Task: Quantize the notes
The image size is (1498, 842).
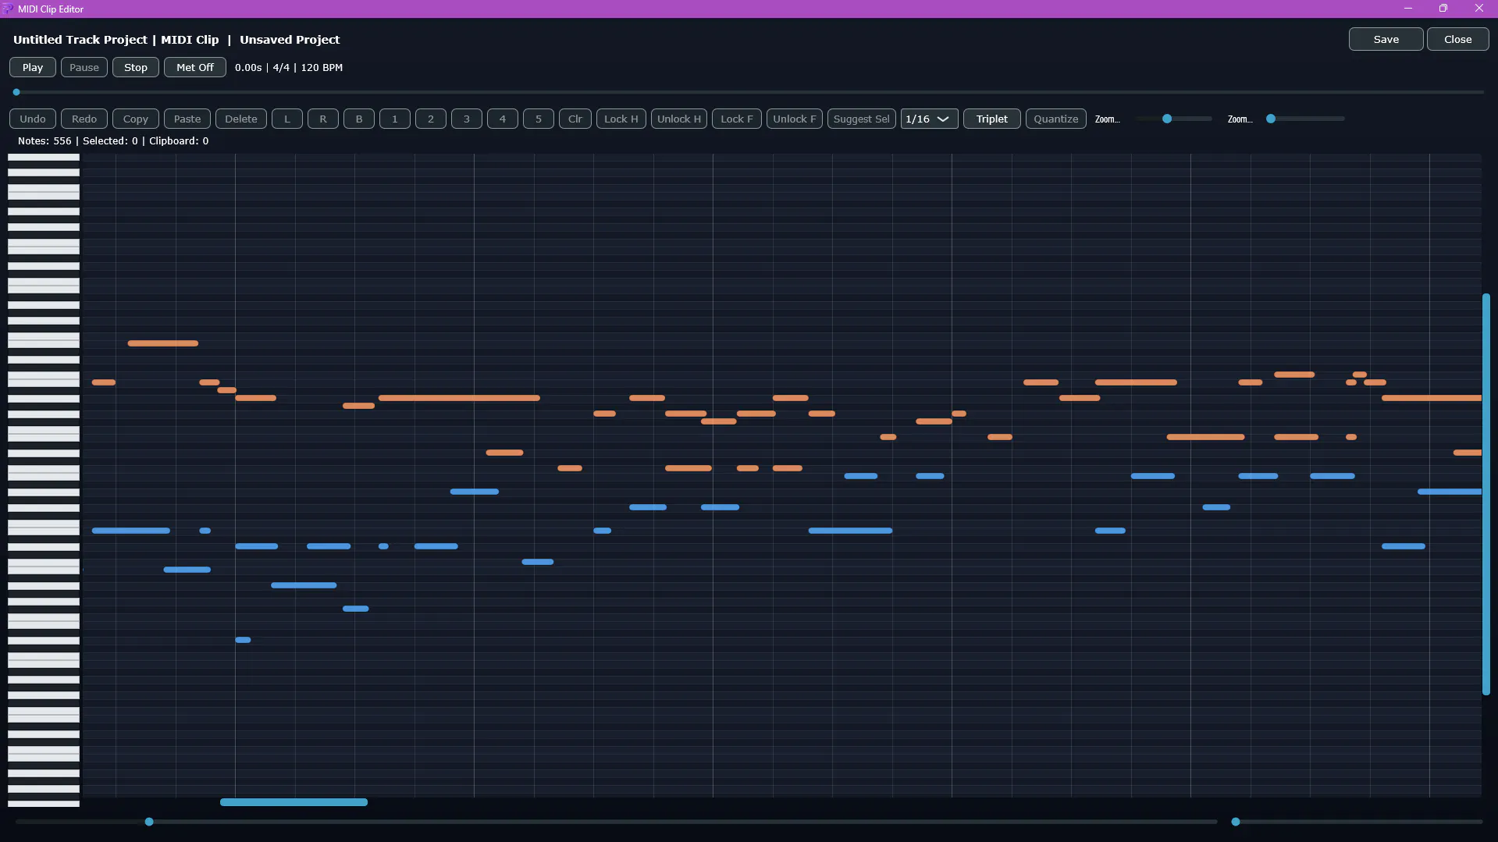Action: [1056, 119]
